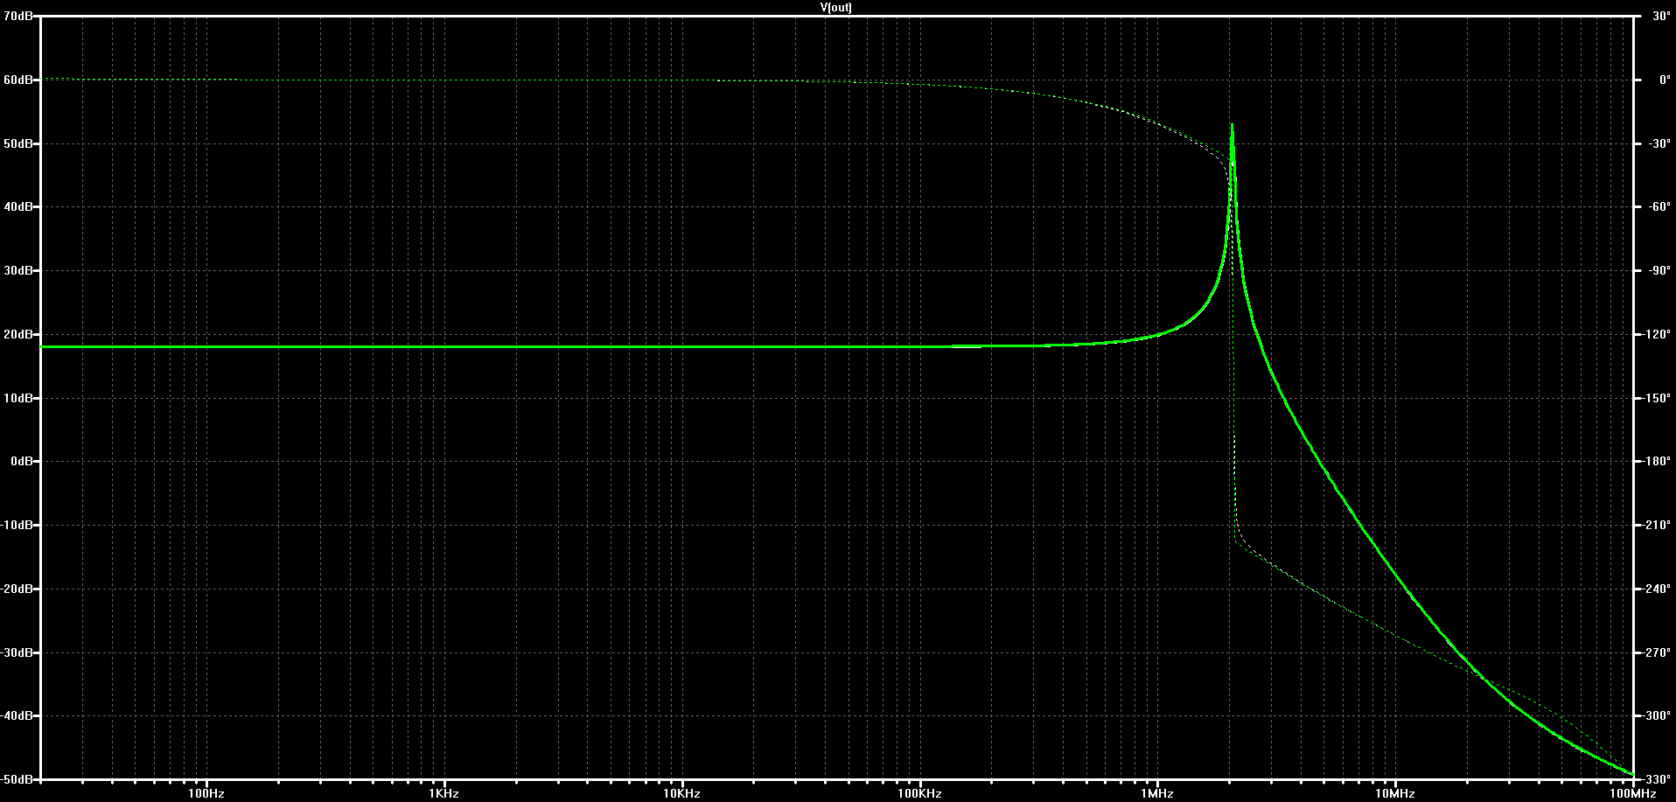This screenshot has width=1676, height=802.
Task: Click the 20dB magnitude axis label
Action: point(17,334)
